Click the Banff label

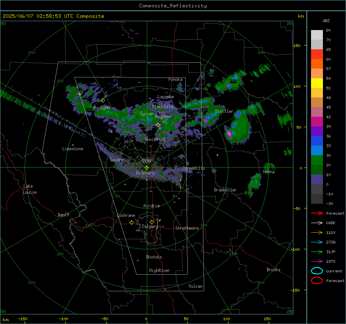(x=63, y=215)
